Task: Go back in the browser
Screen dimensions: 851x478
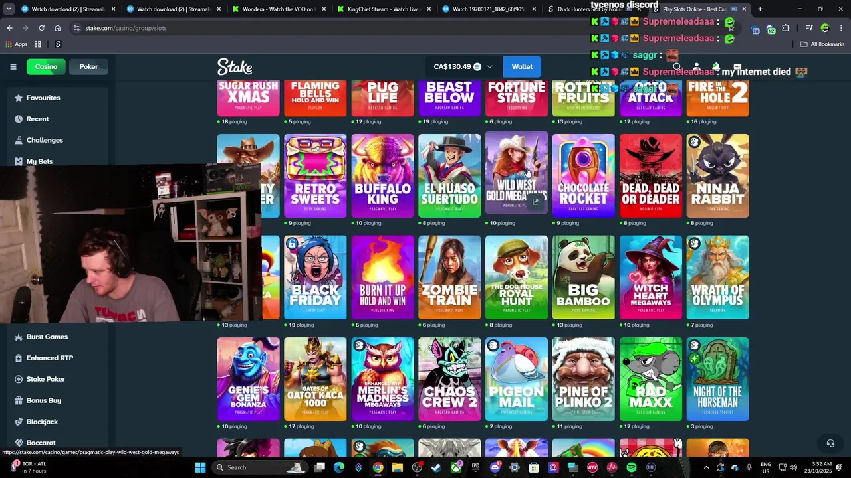Action: (10, 28)
